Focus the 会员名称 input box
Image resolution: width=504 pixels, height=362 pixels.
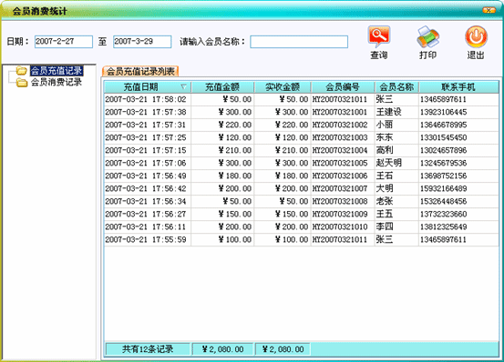299,42
